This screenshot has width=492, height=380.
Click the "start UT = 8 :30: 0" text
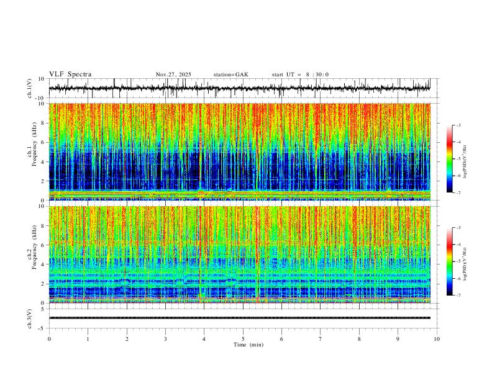coord(300,75)
